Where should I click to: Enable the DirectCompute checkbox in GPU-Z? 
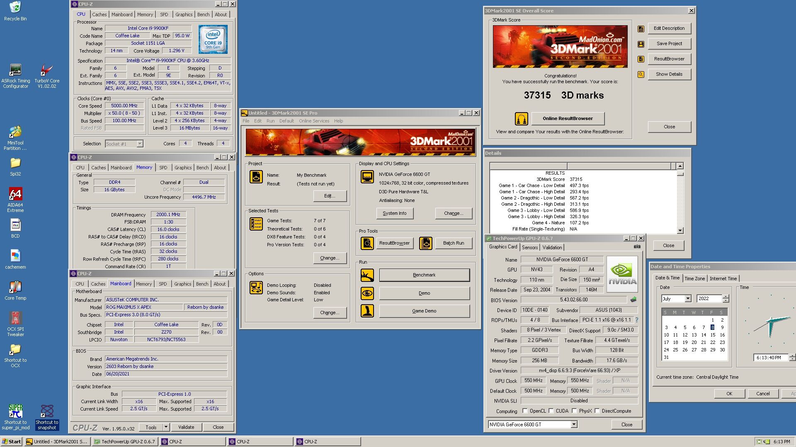pyautogui.click(x=597, y=411)
